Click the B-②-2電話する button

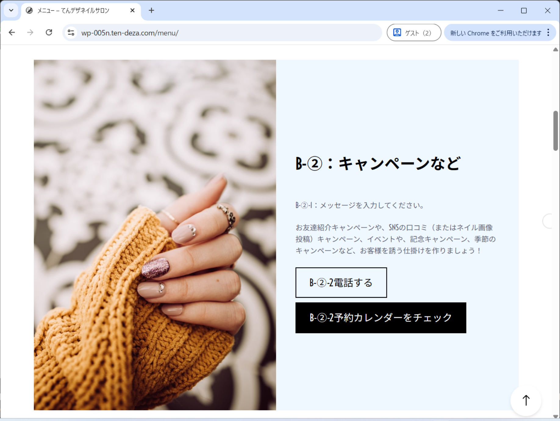(341, 282)
